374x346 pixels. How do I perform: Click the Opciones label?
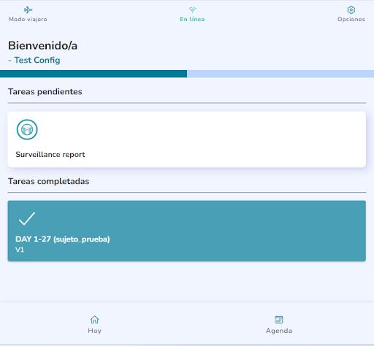point(351,19)
